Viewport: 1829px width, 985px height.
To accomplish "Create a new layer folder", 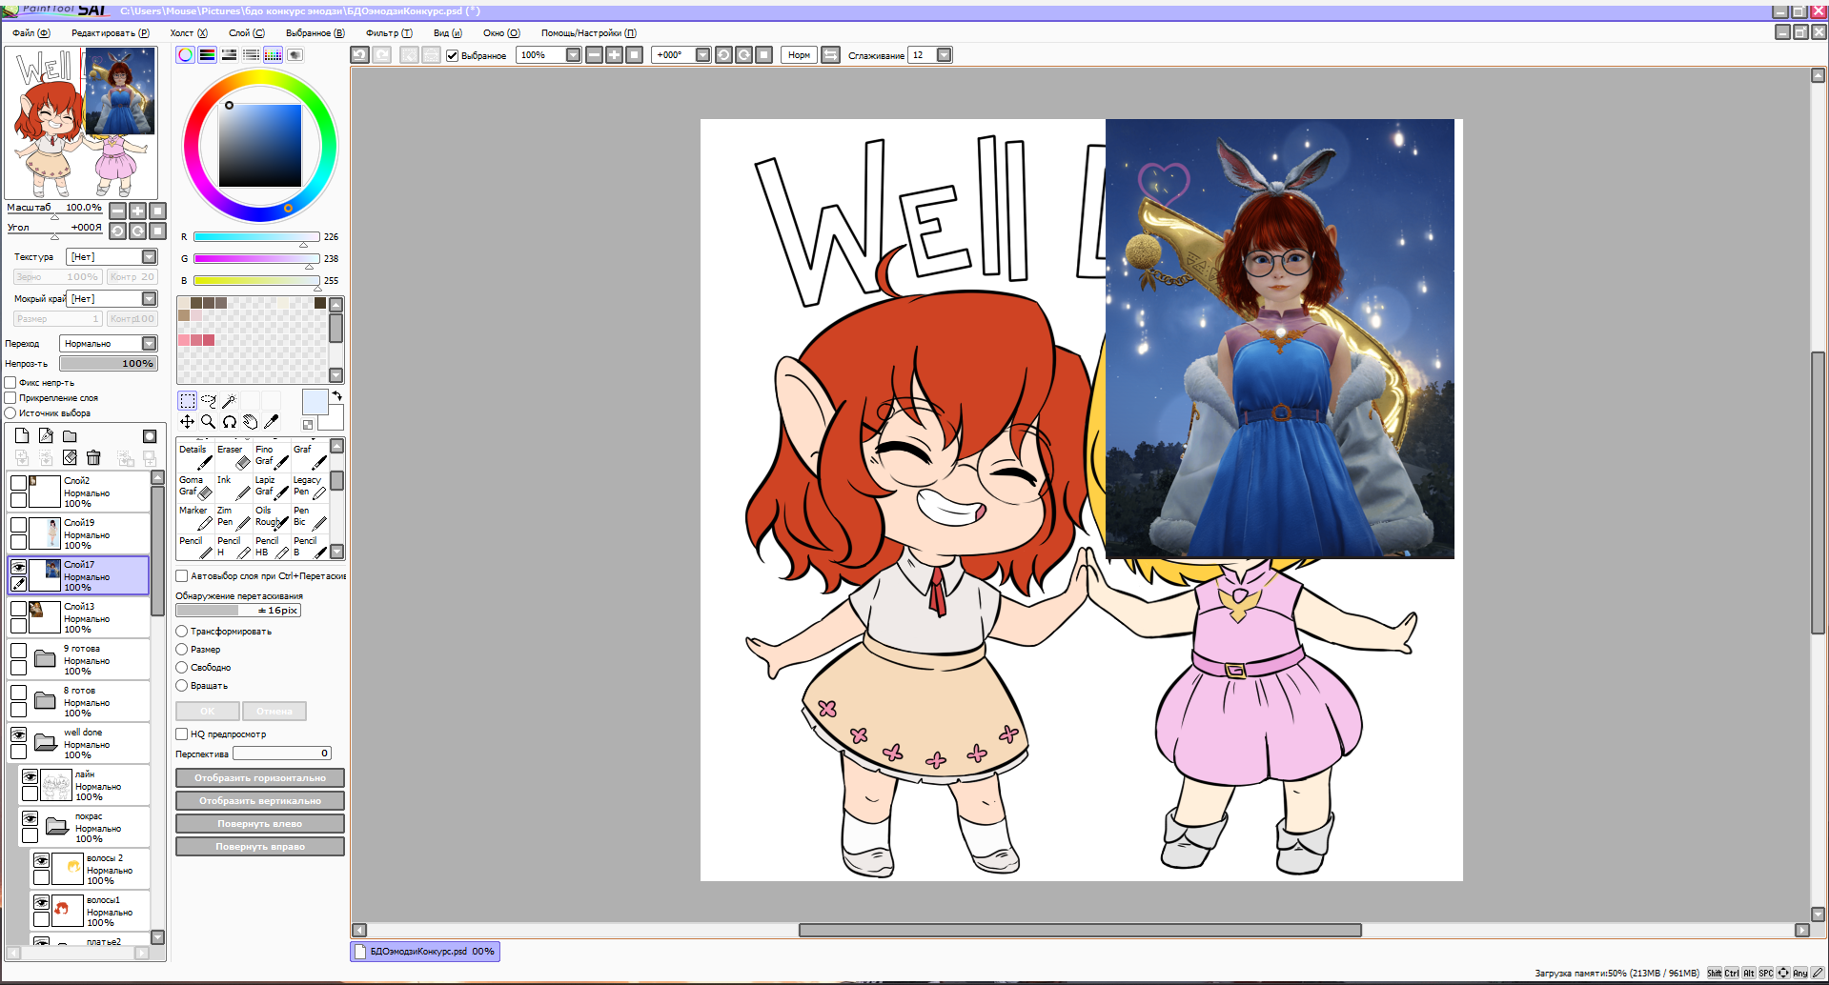I will coord(70,436).
